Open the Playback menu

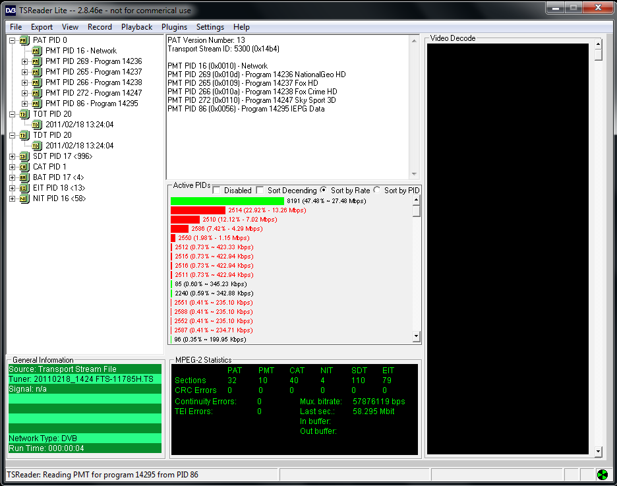click(136, 27)
